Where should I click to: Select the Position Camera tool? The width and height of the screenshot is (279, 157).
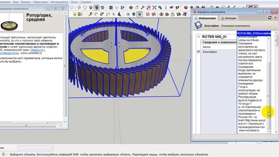[166, 7]
